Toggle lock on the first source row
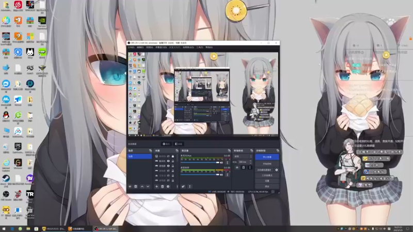 click(173, 156)
